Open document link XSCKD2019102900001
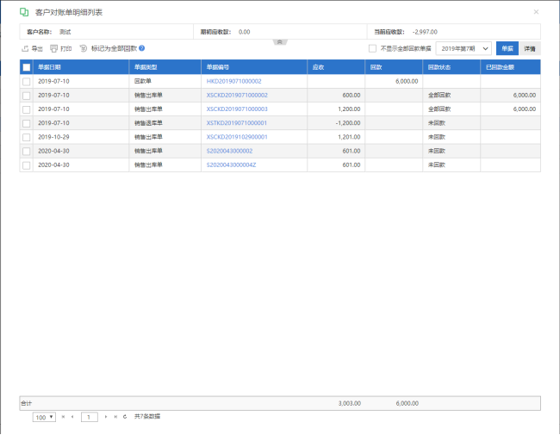Screen dimensions: 560x435 point(237,137)
